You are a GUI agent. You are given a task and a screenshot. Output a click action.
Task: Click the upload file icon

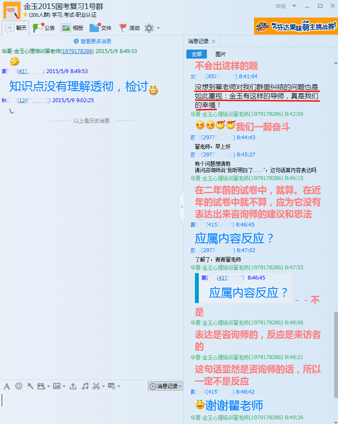73,386
